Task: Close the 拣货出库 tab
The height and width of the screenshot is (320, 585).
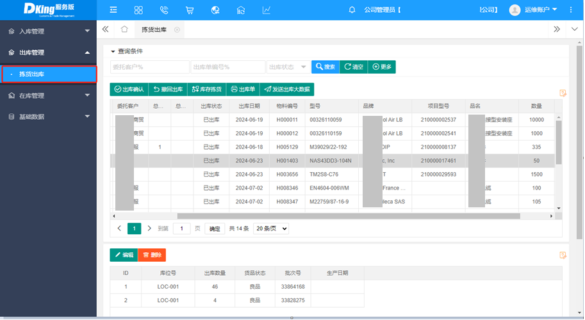Action: click(177, 29)
